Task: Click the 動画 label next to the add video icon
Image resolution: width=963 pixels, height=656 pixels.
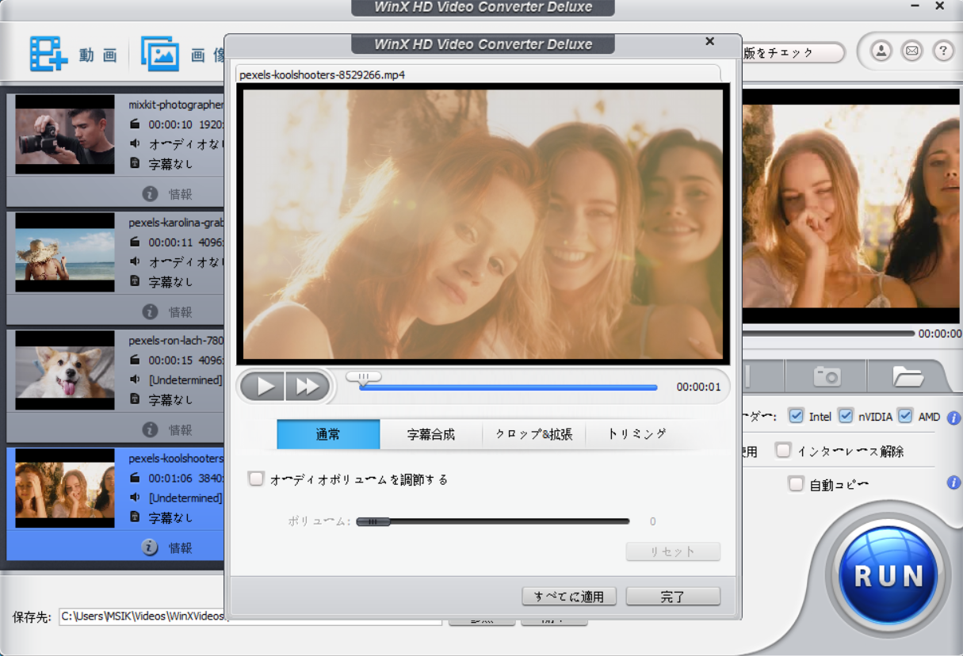Action: coord(98,55)
